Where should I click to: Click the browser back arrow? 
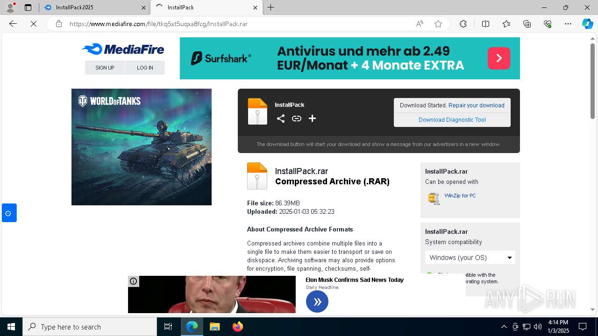pos(13,24)
